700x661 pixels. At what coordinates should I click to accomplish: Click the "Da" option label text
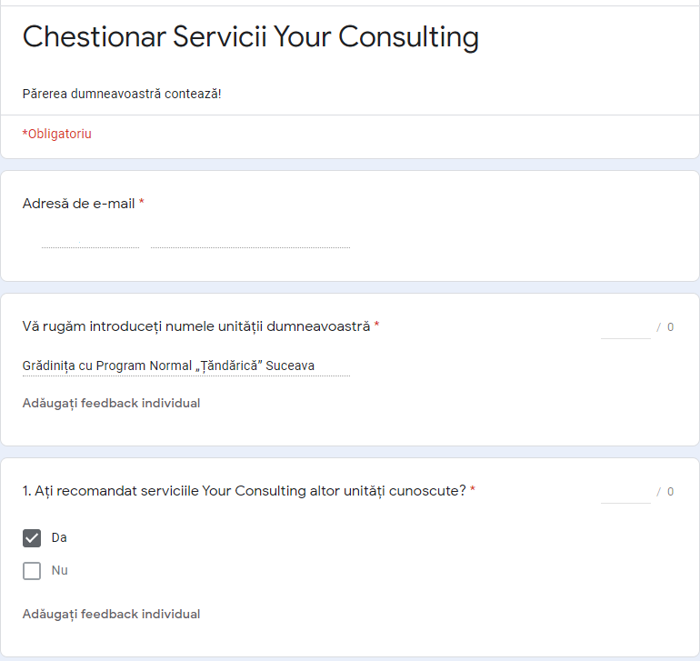(59, 538)
